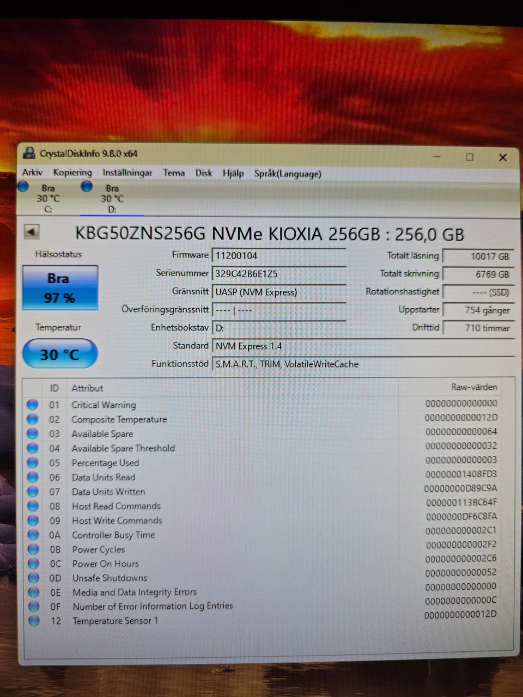Click the Rotationshastighet value ---- (SSD)
Viewport: 523px width, 697px height.
479,292
